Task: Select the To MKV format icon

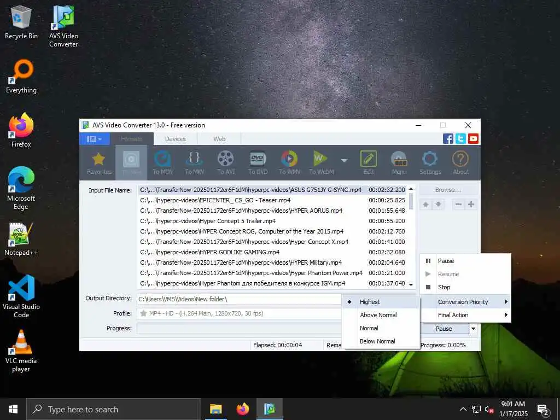Action: coord(194,163)
